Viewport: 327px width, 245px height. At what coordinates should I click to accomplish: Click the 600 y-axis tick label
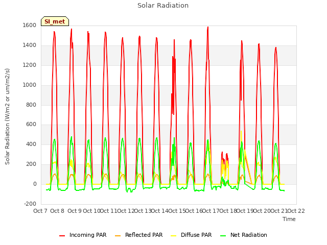coord(31,125)
